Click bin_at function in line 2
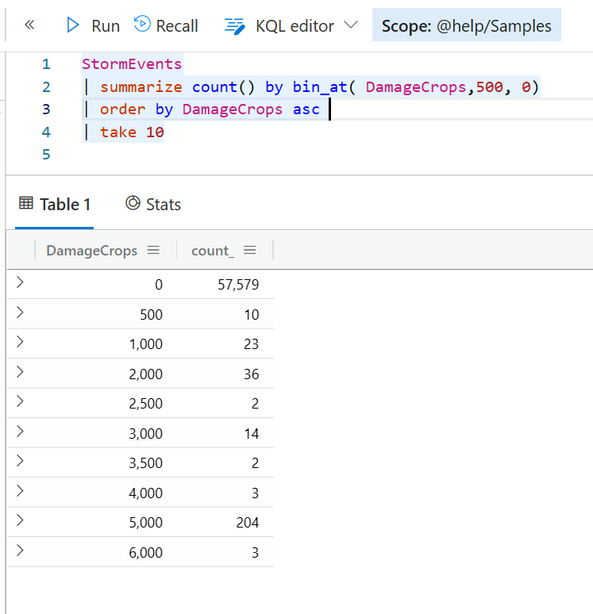 320,87
